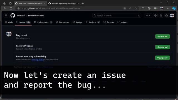
Task: Expand the create new plus dropdown
Action: [x=148, y=16]
